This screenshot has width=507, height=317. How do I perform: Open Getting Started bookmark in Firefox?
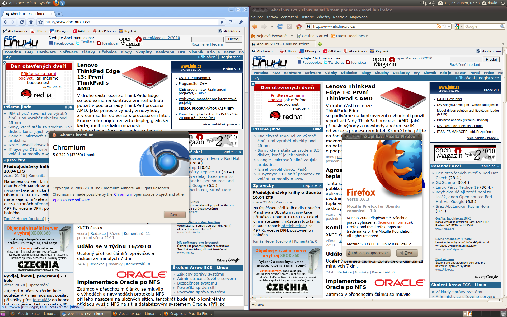312,36
